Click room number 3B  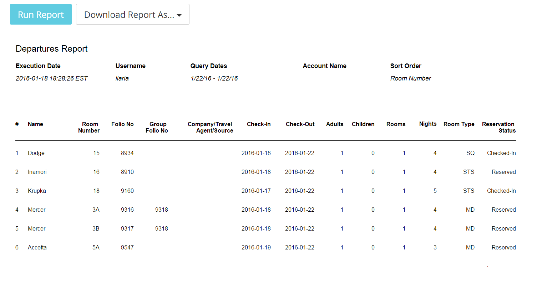pyautogui.click(x=96, y=229)
